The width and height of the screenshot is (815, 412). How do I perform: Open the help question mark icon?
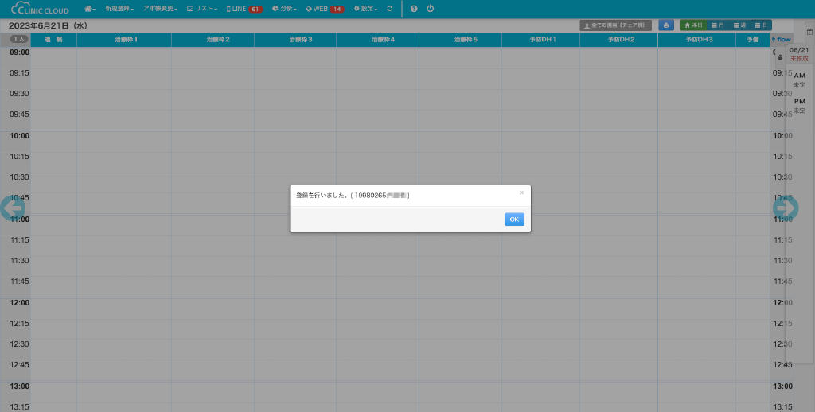click(x=414, y=9)
